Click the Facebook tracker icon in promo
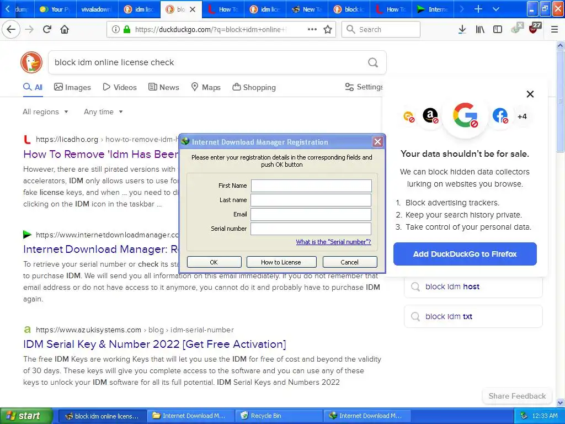Viewport: 565px width, 424px height. coord(500,116)
